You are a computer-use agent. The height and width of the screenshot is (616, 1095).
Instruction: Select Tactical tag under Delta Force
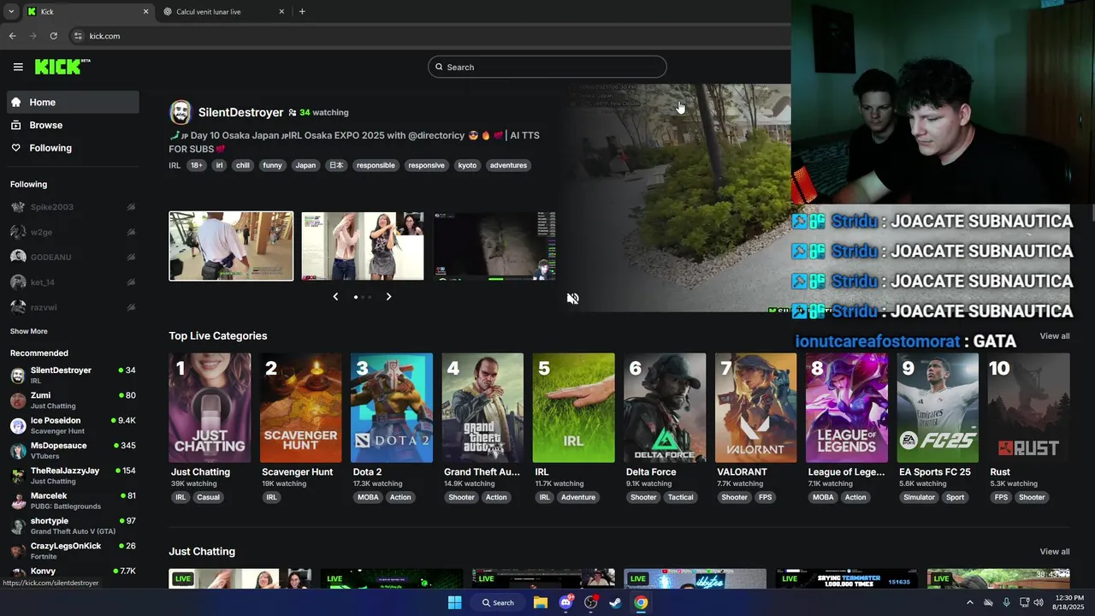pos(681,497)
